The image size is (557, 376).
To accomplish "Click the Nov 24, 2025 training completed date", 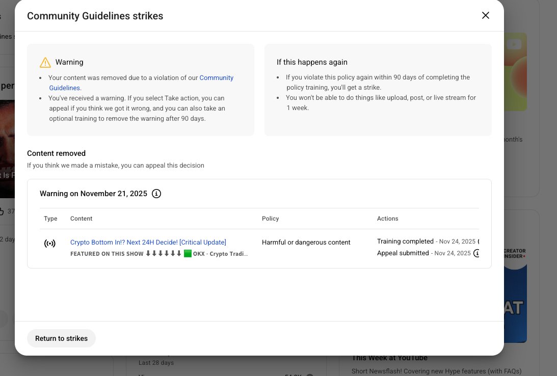I will (x=457, y=241).
